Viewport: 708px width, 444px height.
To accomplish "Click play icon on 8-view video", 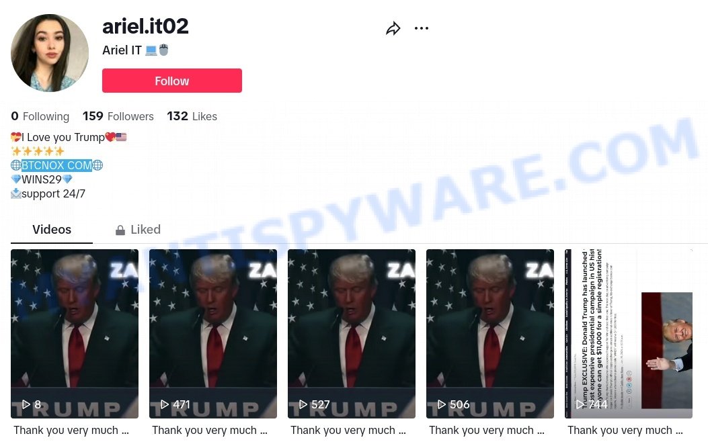I will (26, 404).
